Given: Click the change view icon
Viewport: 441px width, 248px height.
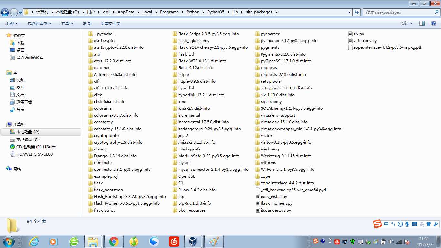Looking at the screenshot, I should click(x=404, y=23).
